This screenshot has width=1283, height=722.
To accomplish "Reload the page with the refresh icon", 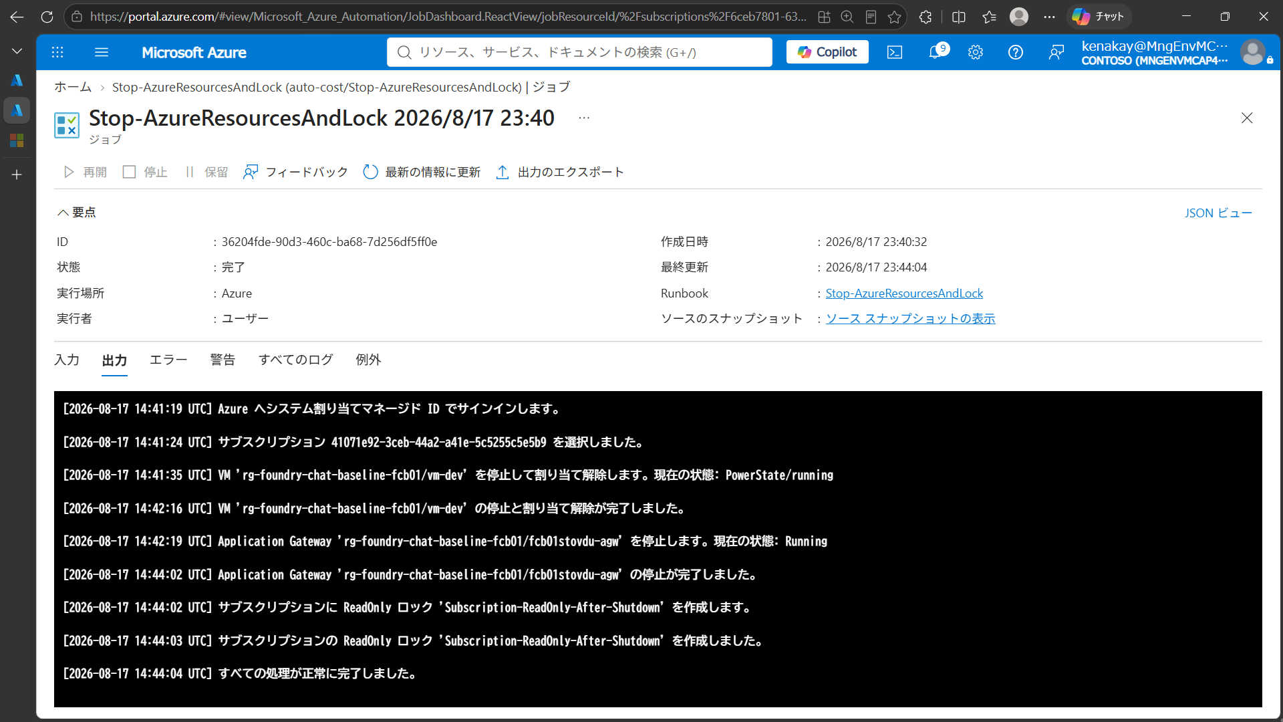I will click(x=47, y=17).
